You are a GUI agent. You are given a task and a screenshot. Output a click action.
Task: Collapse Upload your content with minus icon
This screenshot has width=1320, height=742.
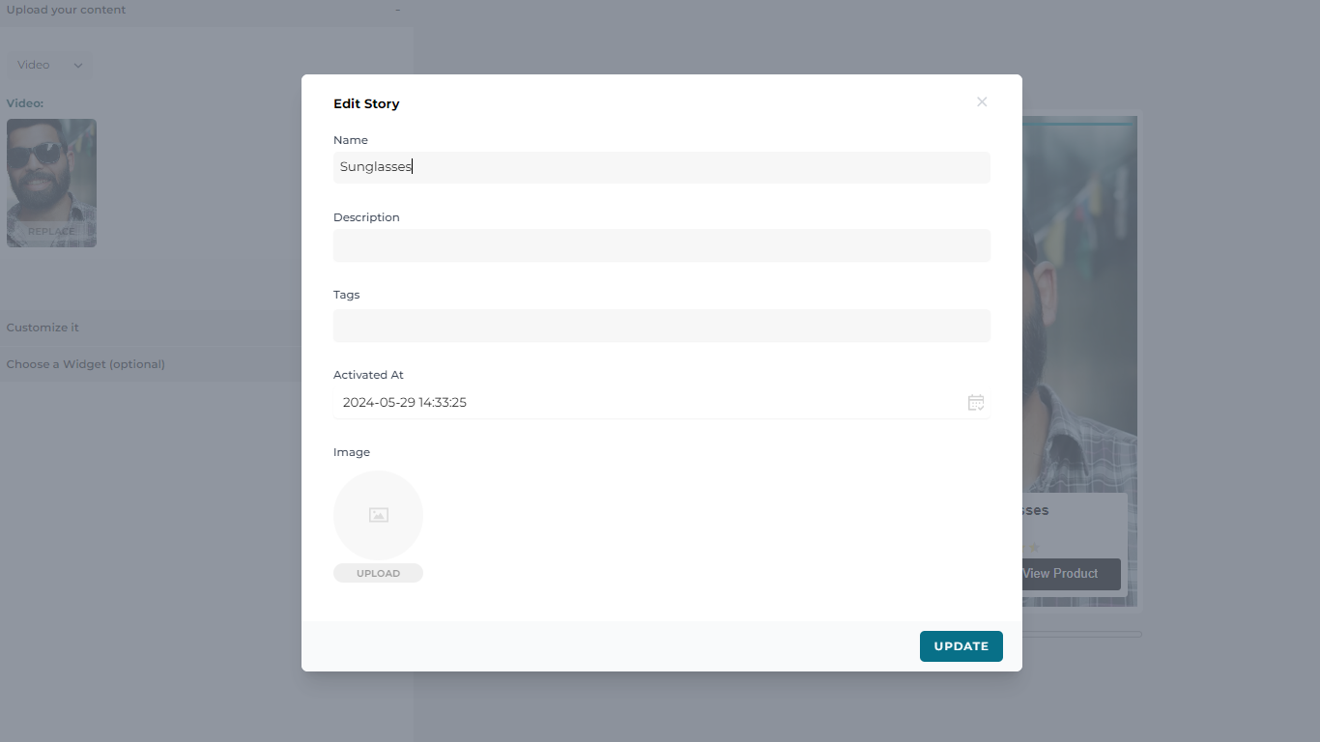click(x=397, y=10)
